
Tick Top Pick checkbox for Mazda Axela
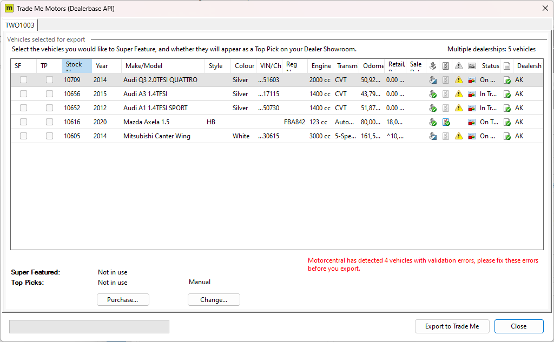click(x=49, y=122)
